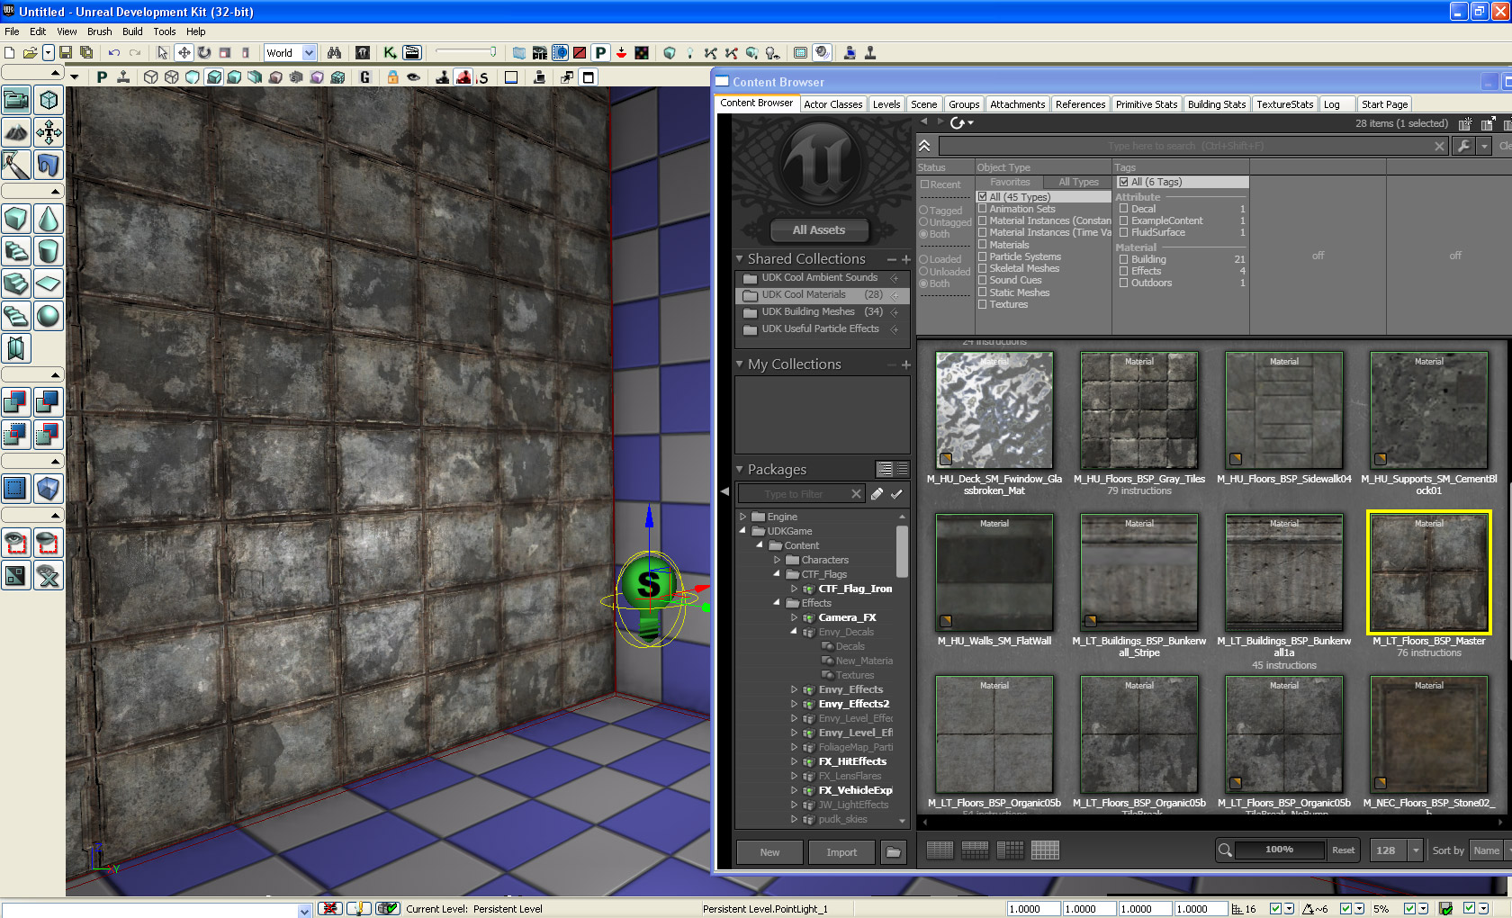This screenshot has height=918, width=1512.
Task: Choose the Cylinder brush builder
Action: 49,251
